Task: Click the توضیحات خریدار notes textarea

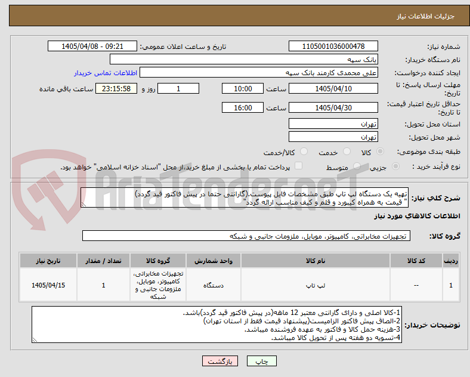Action: point(217,325)
